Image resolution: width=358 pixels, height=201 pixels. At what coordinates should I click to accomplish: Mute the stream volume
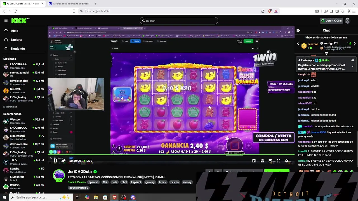pos(64,161)
